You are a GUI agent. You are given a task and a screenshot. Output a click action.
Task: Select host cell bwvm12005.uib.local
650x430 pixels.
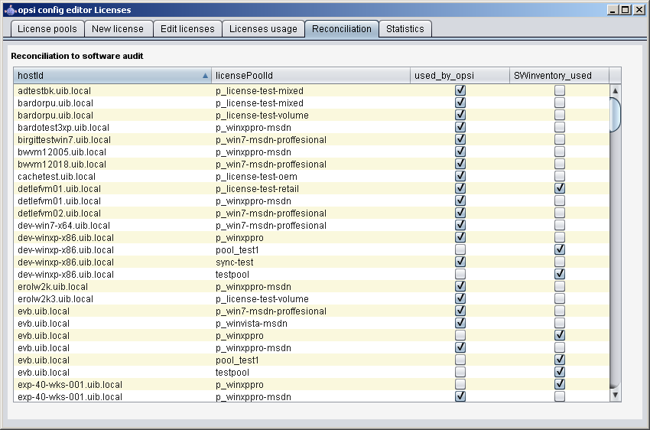pyautogui.click(x=112, y=151)
